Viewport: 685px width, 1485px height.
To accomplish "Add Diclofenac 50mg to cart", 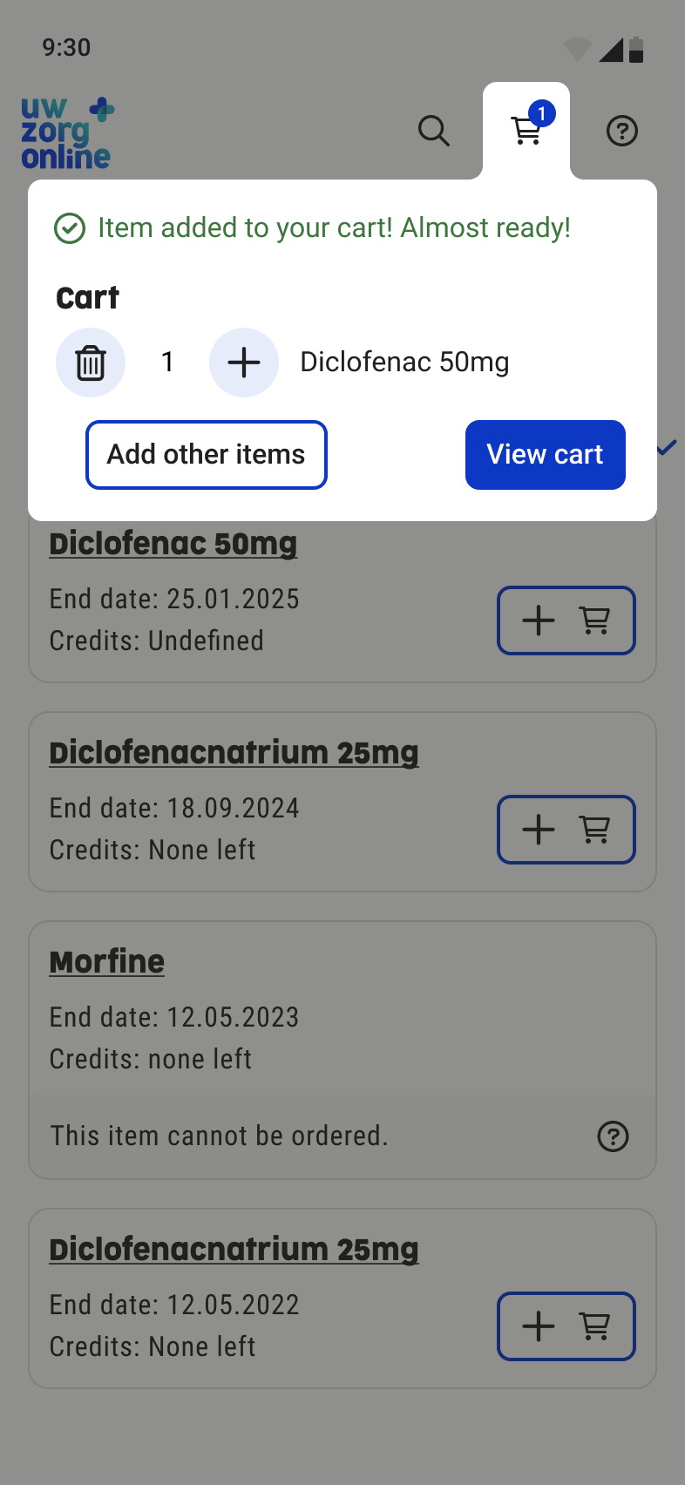I will click(x=566, y=620).
